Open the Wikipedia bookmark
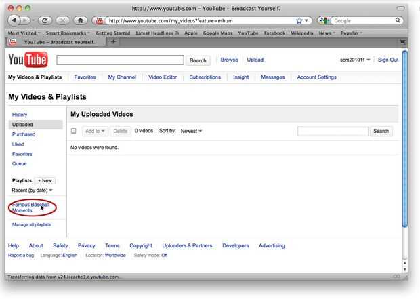Viewport: 420px width, 299px height. pyautogui.click(x=302, y=33)
